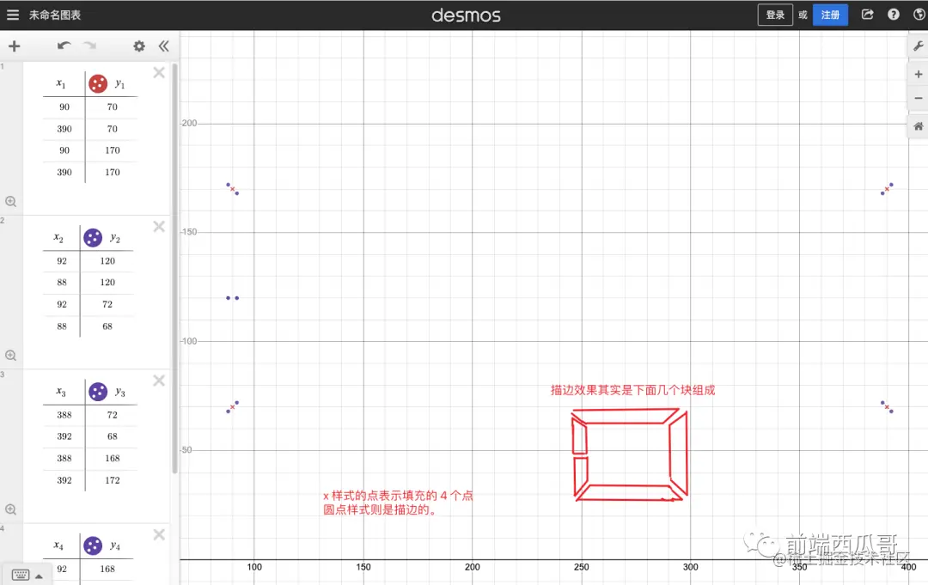Edit the y4 cell with value 168
Image resolution: width=928 pixels, height=585 pixels.
click(x=107, y=569)
